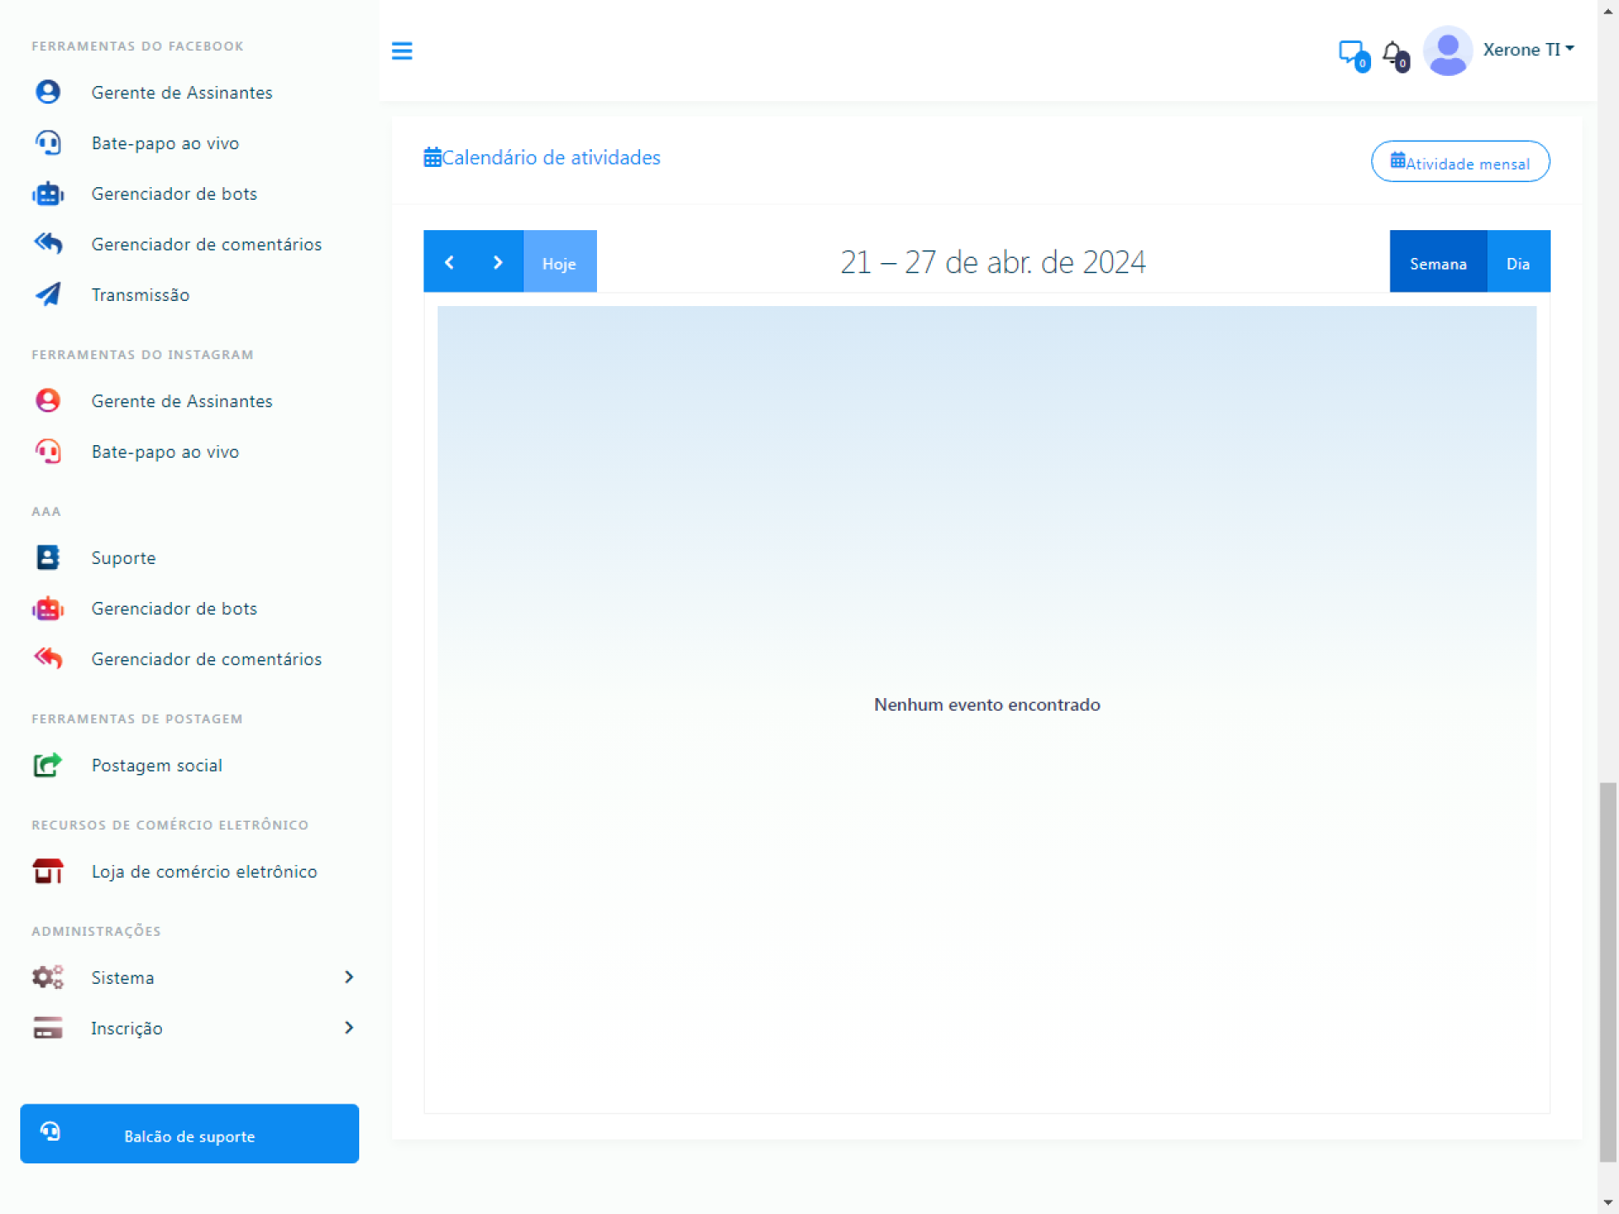Click the Facebook Gerenciador de bots robot icon
Viewport: 1619px width, 1214px height.
coord(48,194)
